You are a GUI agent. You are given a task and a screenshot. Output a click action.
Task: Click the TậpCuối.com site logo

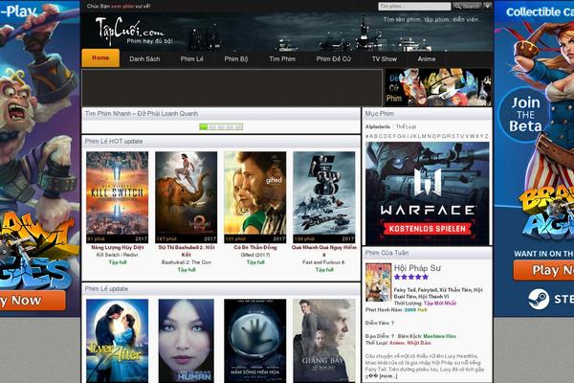tap(133, 32)
